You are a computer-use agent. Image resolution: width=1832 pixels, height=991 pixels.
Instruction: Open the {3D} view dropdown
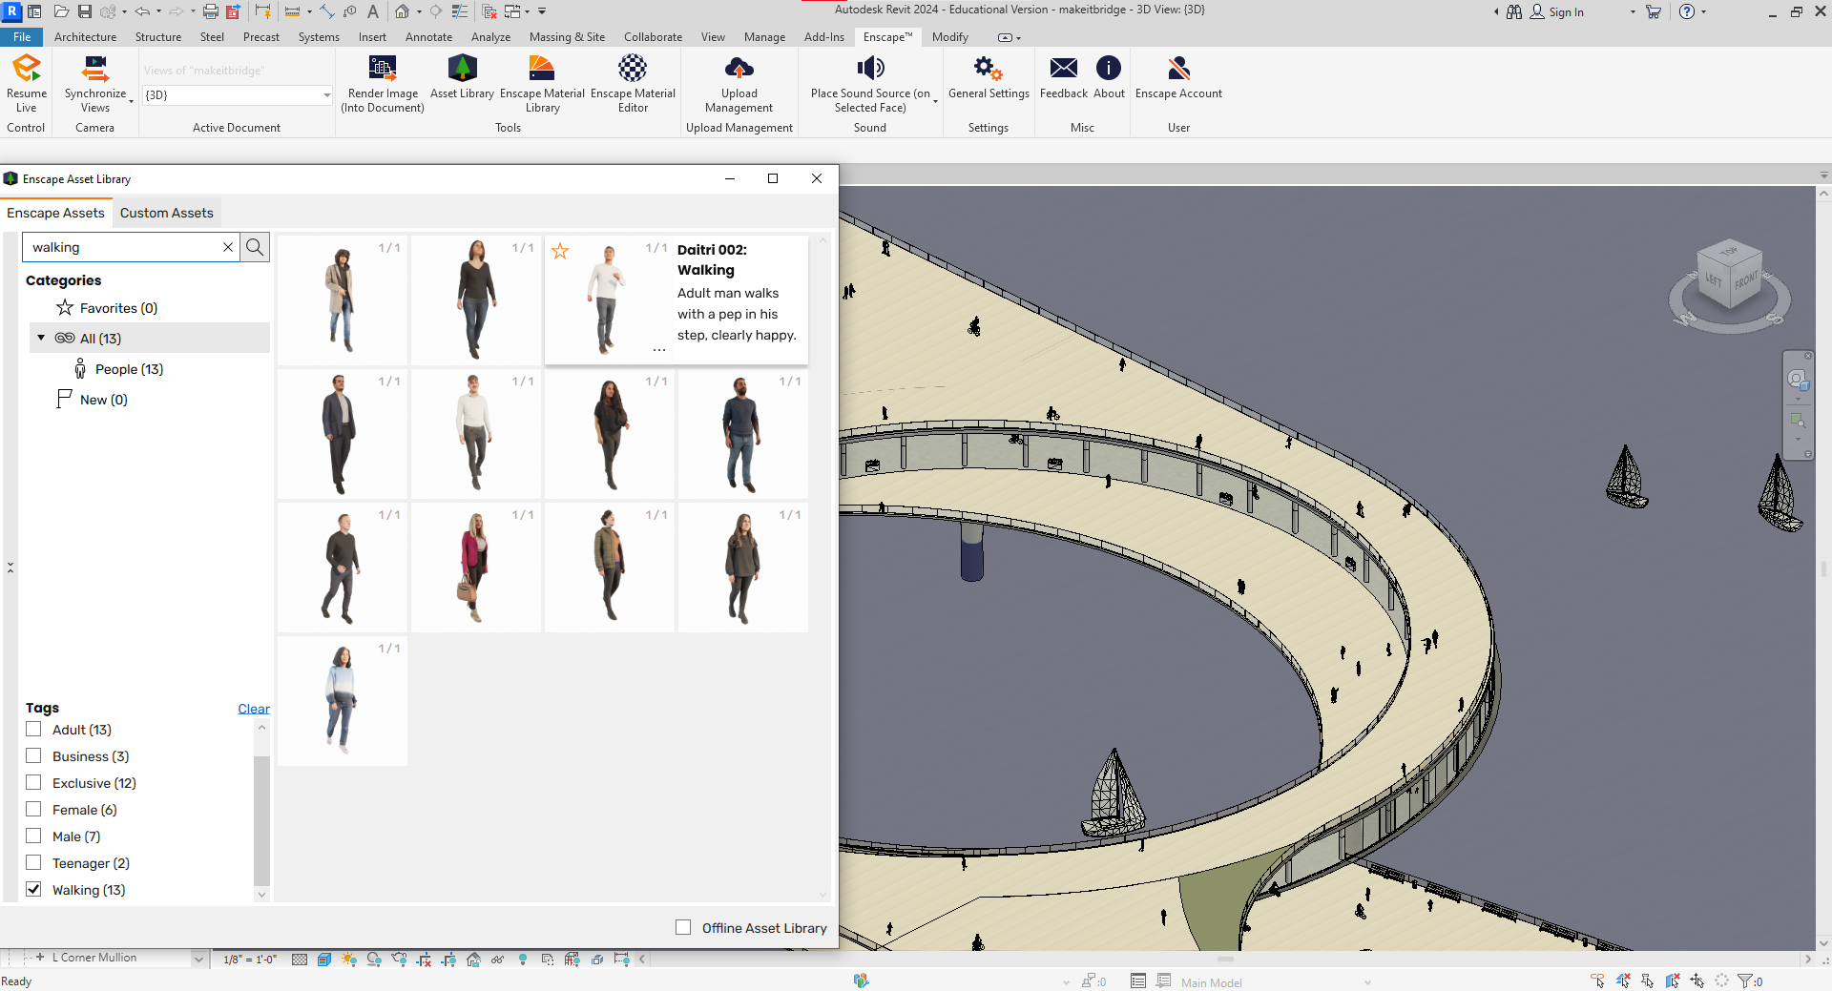coord(326,95)
